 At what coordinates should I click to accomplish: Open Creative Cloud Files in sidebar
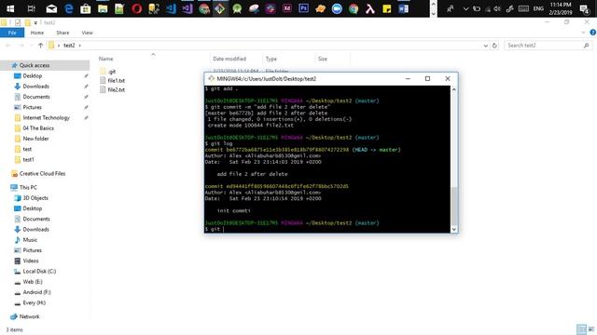coord(42,174)
